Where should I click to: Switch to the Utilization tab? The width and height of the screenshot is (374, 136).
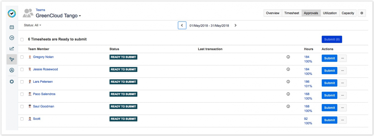click(330, 13)
